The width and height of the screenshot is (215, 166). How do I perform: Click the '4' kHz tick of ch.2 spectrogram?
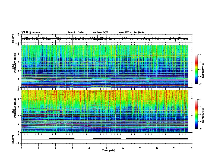[x=19, y=116]
